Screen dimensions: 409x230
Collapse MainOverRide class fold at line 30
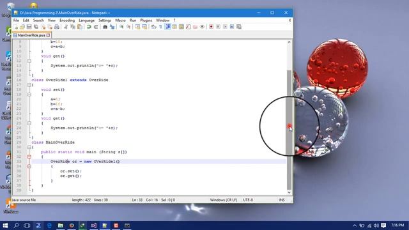pos(29,147)
